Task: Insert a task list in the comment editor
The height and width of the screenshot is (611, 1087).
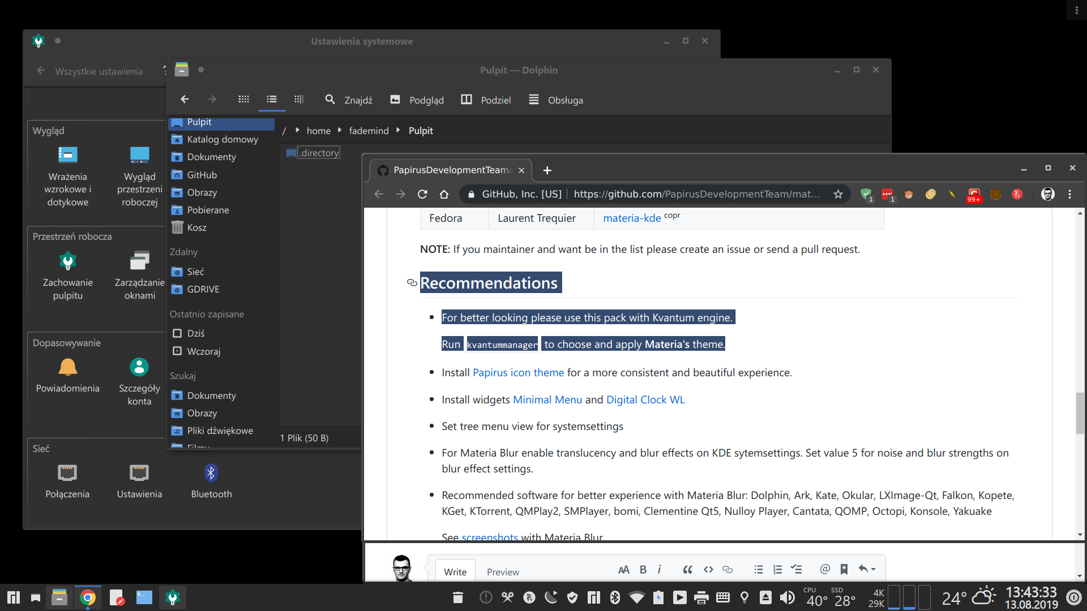Action: pos(797,569)
